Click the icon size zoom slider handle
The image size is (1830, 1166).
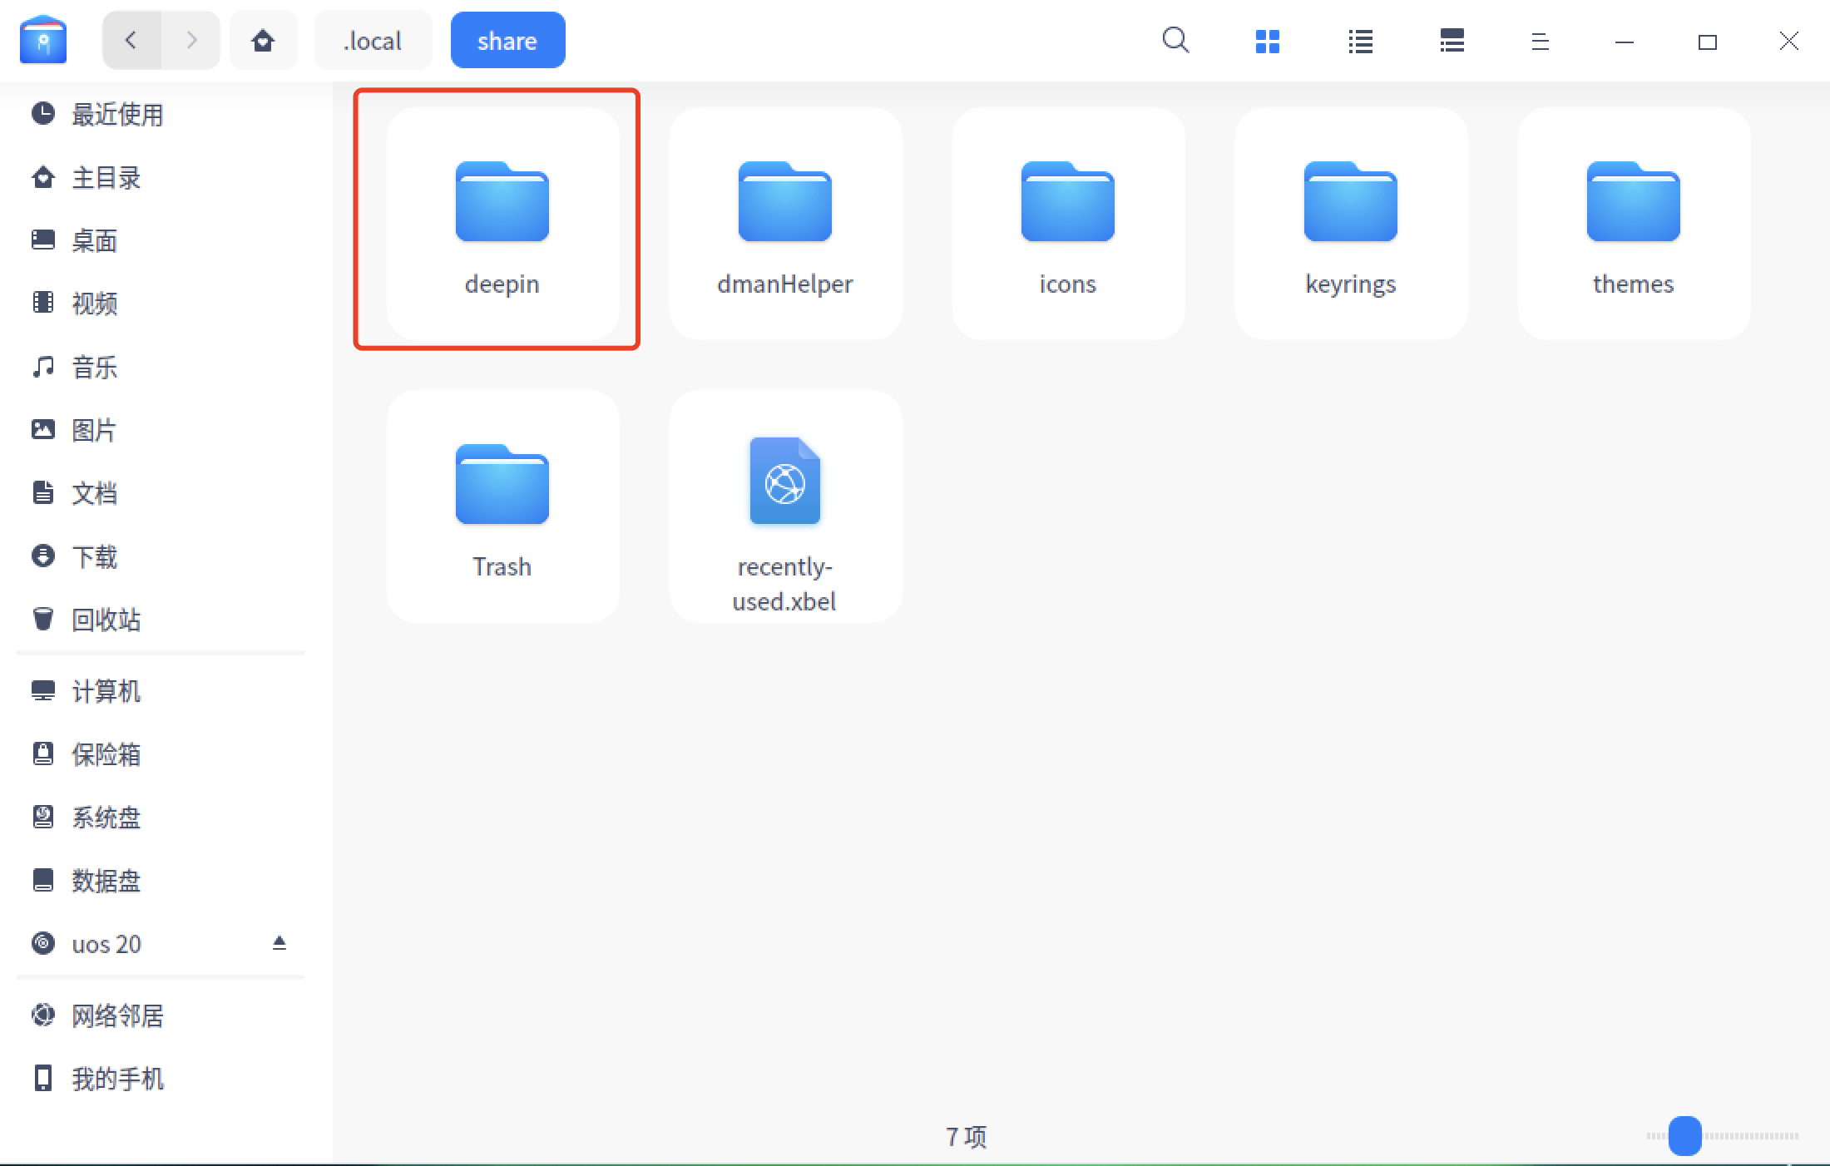tap(1685, 1136)
